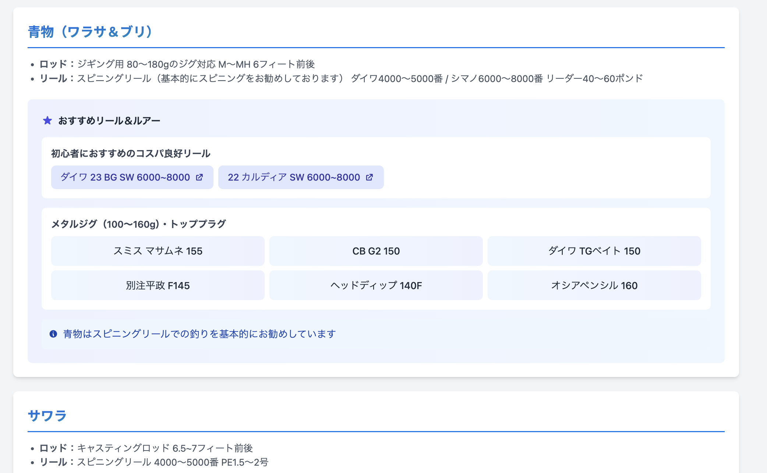
Task: Click the 初心者におすすめのコスパ良好リール subheading
Action: pyautogui.click(x=130, y=154)
